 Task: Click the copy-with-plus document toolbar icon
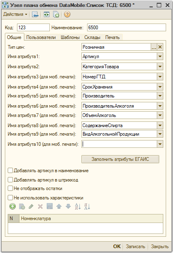tap(56, 14)
